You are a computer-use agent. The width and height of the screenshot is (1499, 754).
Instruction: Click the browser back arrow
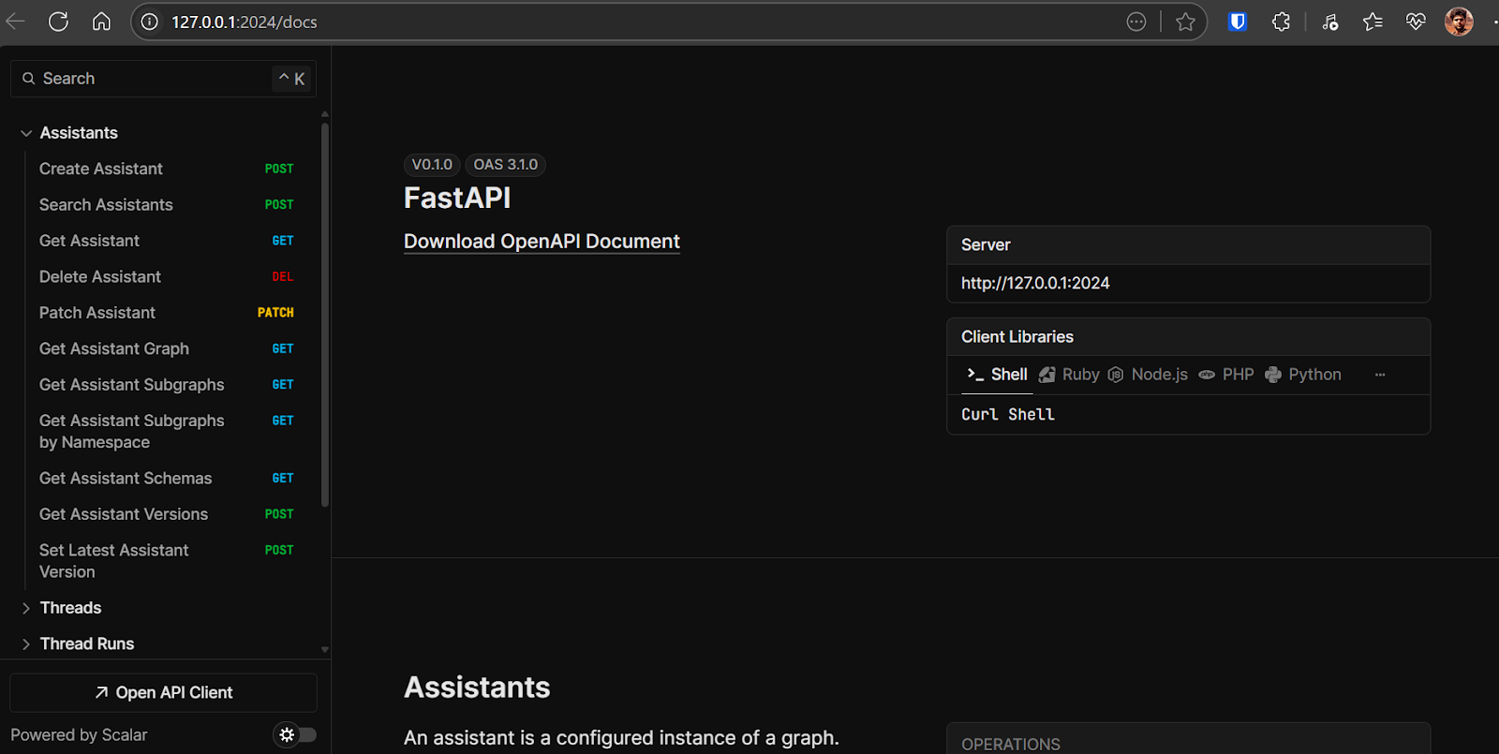point(15,22)
